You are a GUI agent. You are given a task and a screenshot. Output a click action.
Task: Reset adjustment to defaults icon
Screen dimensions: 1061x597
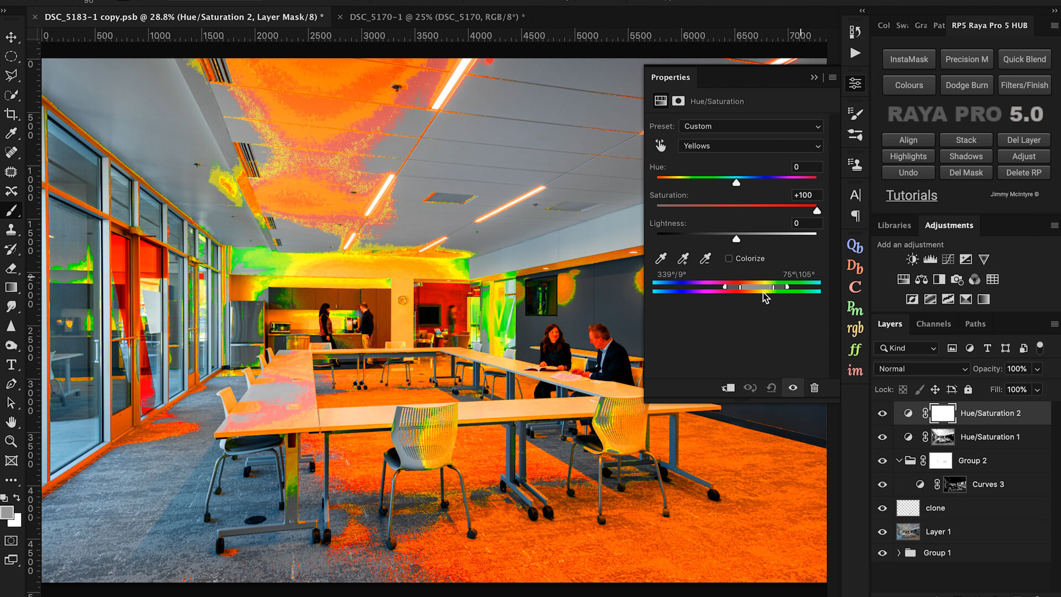771,387
